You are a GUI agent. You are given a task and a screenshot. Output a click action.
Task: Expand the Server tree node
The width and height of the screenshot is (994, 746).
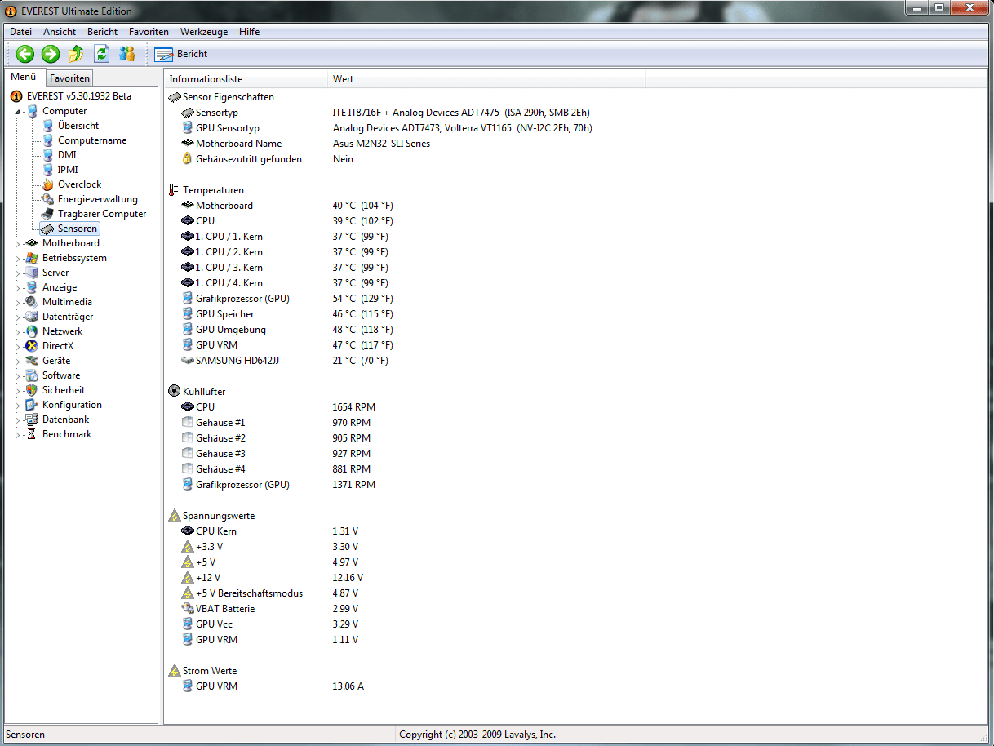pyautogui.click(x=18, y=273)
